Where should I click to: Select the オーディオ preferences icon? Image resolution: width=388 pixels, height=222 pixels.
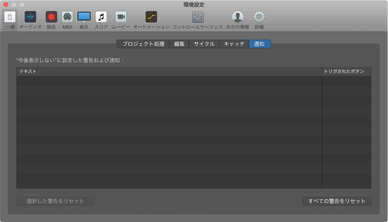point(30,20)
